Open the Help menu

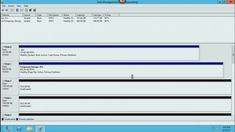click(26, 6)
